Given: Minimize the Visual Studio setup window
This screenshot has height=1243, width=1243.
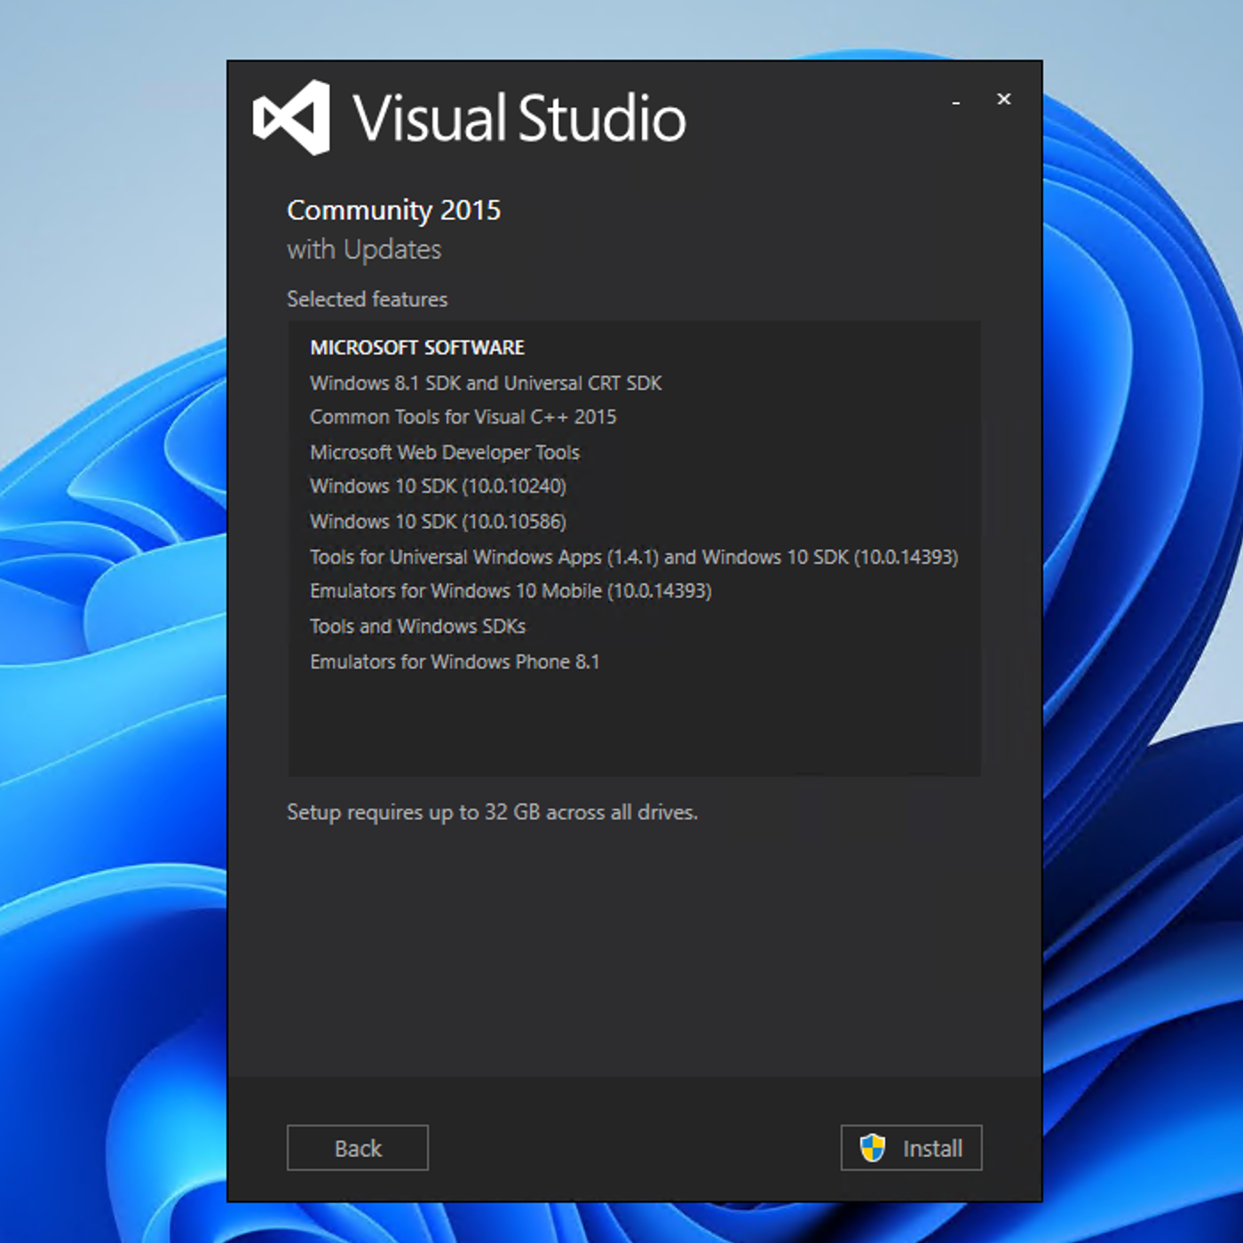Looking at the screenshot, I should tap(956, 102).
